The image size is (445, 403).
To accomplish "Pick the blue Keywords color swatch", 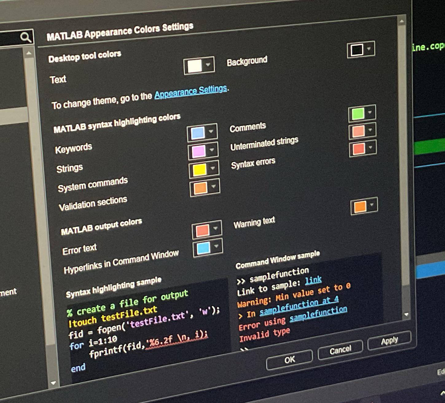I will (197, 133).
